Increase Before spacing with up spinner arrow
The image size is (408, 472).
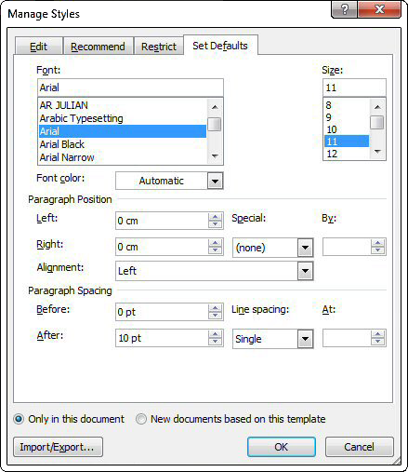tap(215, 308)
